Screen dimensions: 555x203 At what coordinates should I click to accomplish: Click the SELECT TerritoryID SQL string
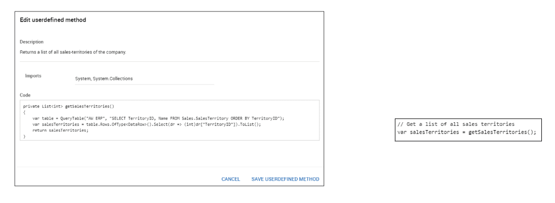pos(194,119)
